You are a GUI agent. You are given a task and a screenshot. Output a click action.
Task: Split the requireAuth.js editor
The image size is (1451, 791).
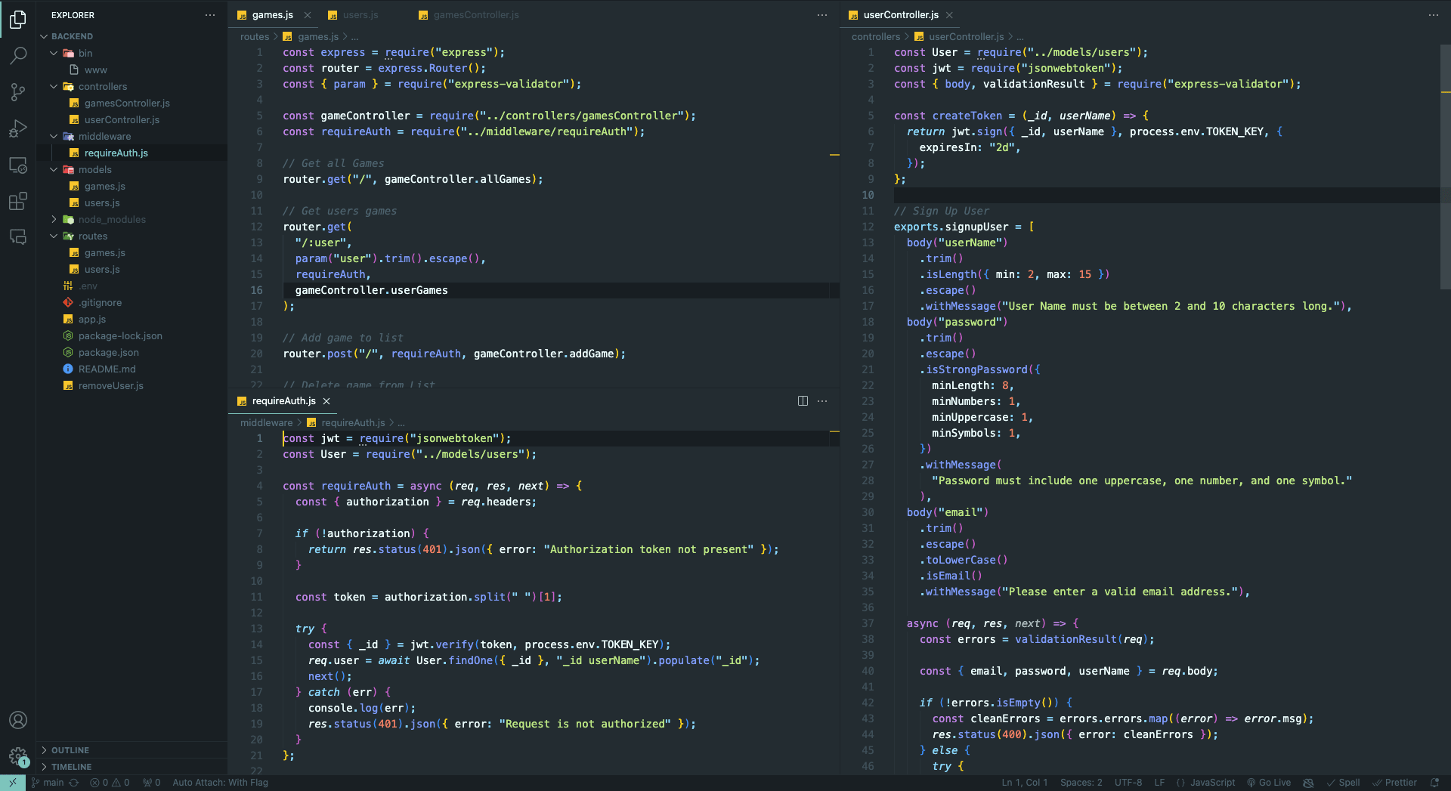(803, 401)
